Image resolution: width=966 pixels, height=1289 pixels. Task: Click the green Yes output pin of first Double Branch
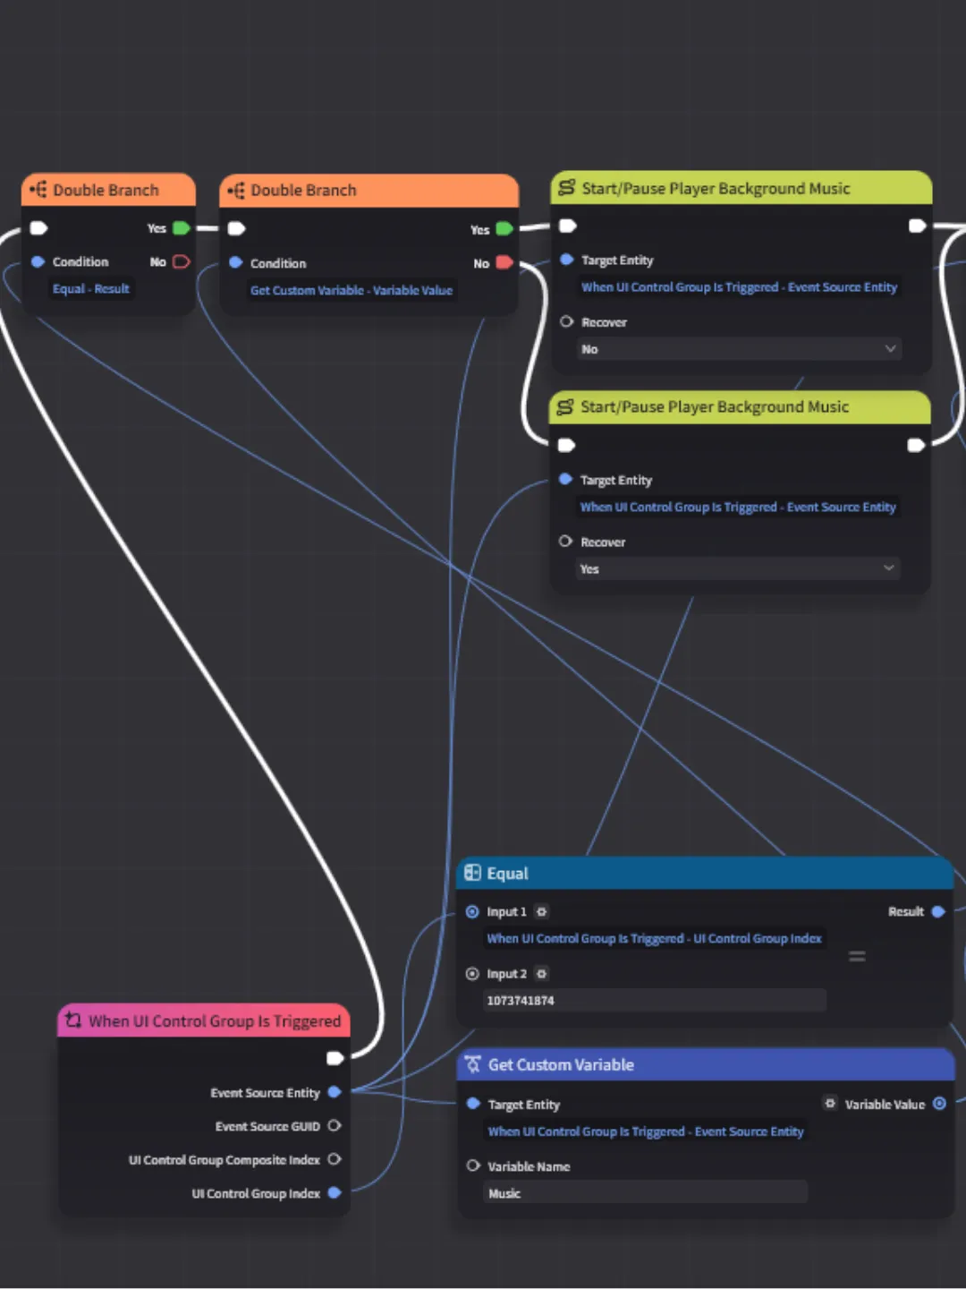[x=182, y=228]
